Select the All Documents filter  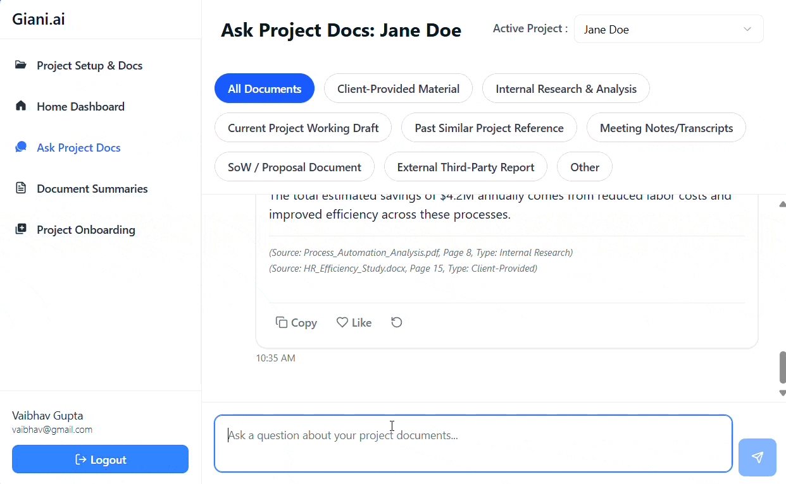click(265, 88)
